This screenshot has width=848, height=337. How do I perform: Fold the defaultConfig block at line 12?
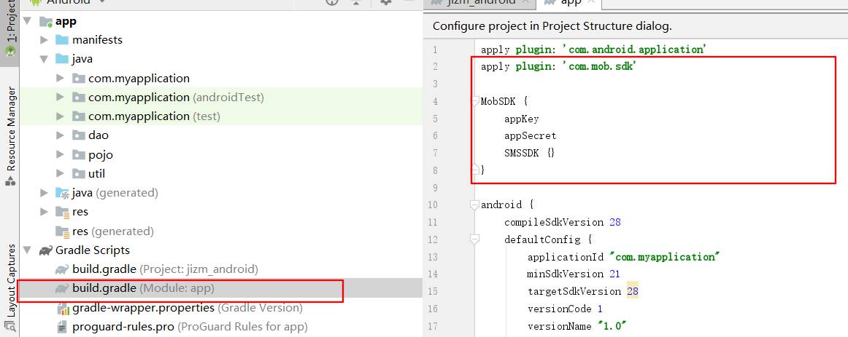(x=474, y=239)
